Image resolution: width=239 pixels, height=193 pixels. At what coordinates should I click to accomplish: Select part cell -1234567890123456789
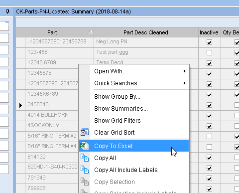coord(59,42)
